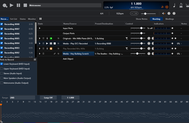Adjust the Hey Bulldog Scratch volume slider
189x123 pixels.
138,54
